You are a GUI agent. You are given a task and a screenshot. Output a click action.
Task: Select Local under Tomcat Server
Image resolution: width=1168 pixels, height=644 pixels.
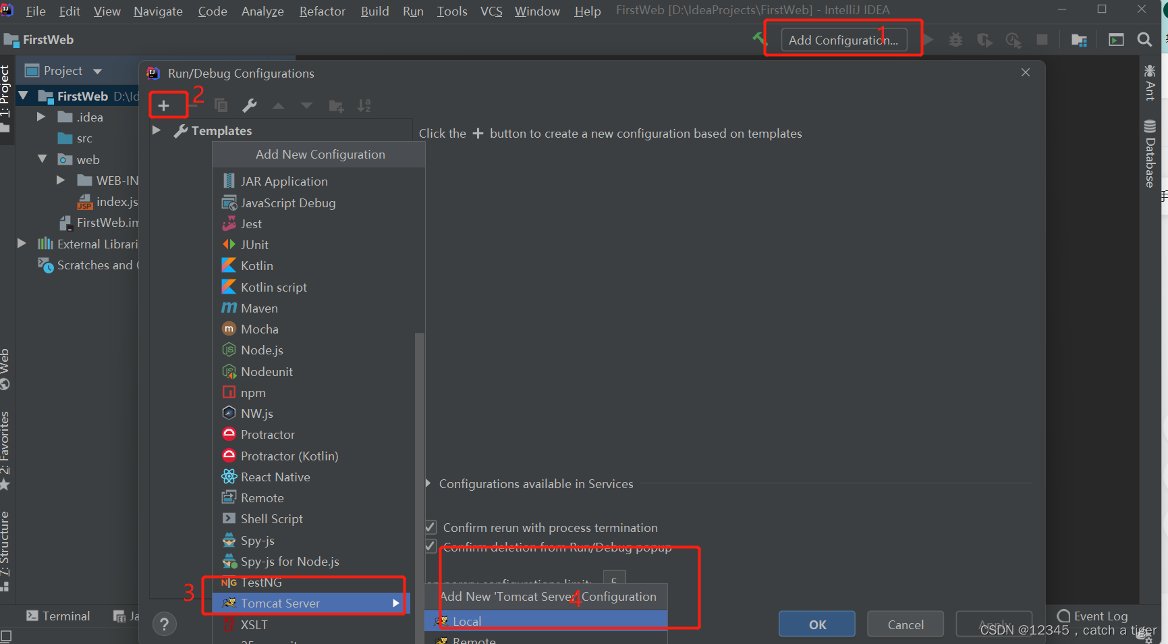click(x=546, y=621)
